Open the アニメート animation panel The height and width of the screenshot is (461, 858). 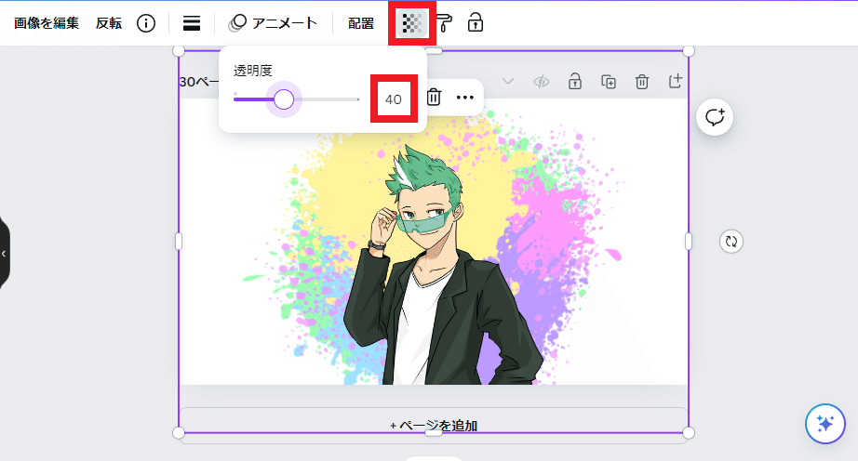click(x=273, y=23)
